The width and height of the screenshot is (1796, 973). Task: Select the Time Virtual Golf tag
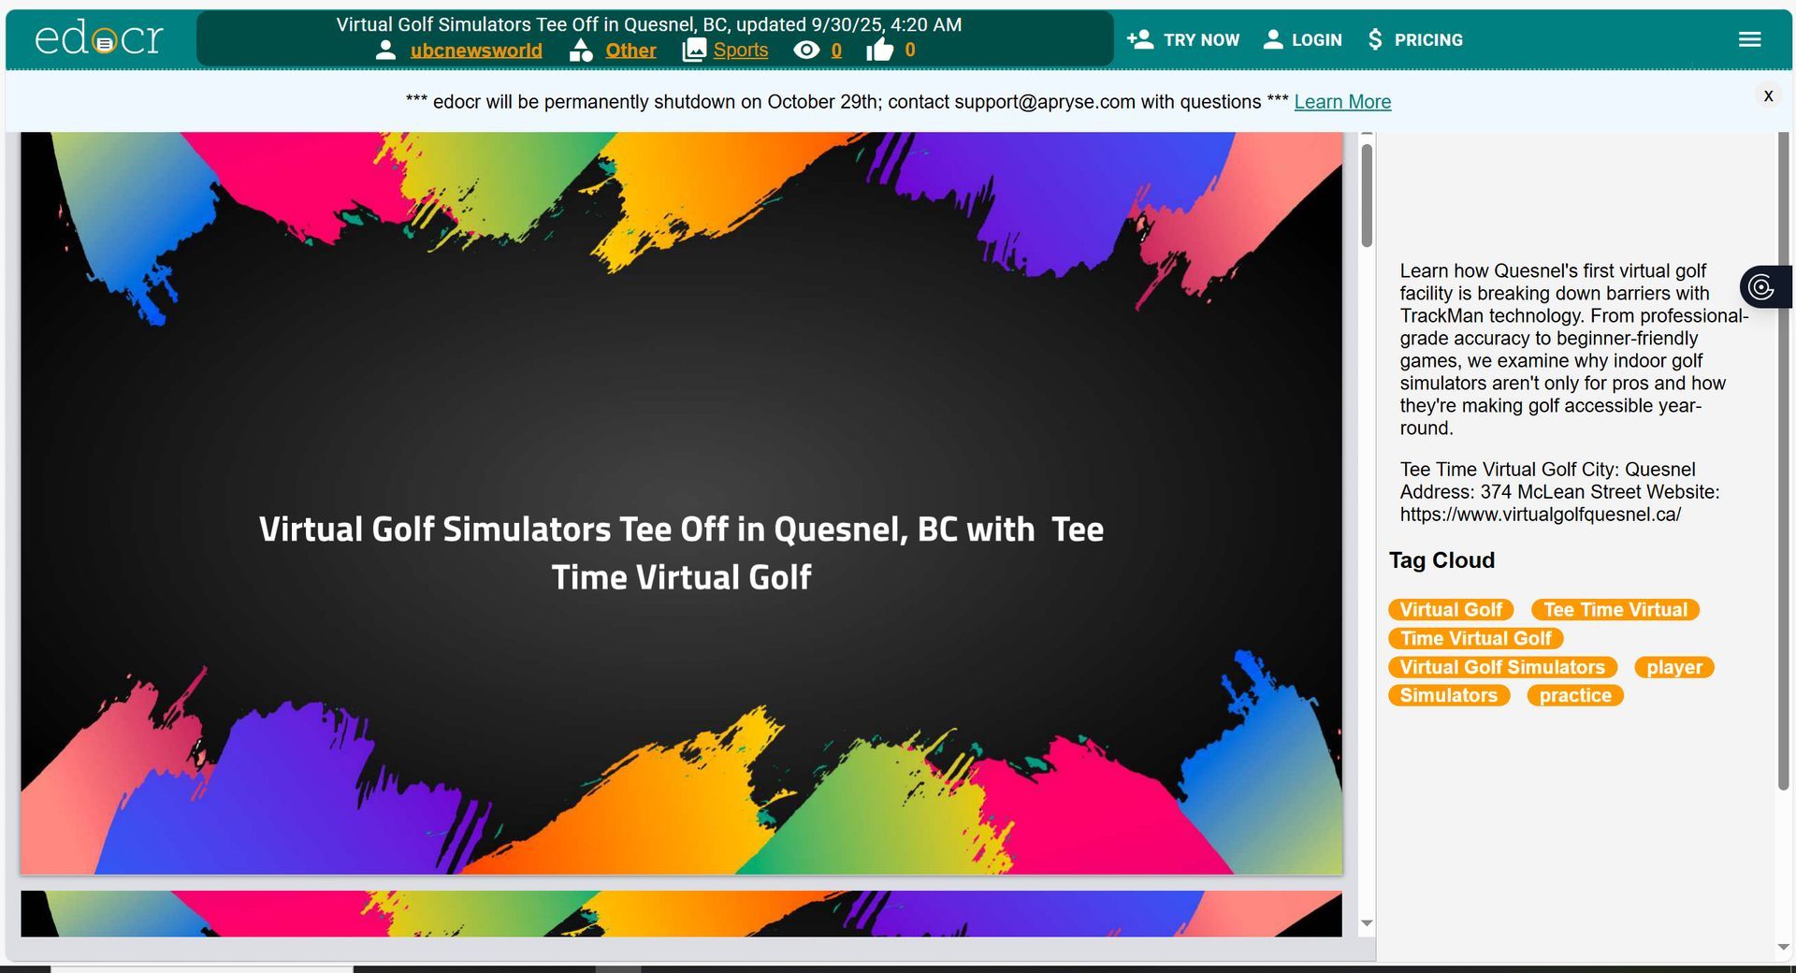click(x=1476, y=639)
